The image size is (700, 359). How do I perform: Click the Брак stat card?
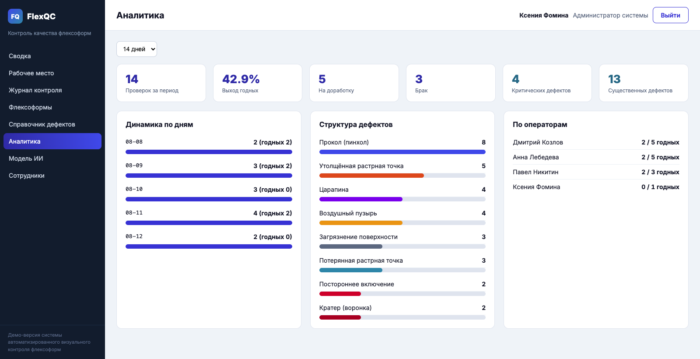click(451, 83)
